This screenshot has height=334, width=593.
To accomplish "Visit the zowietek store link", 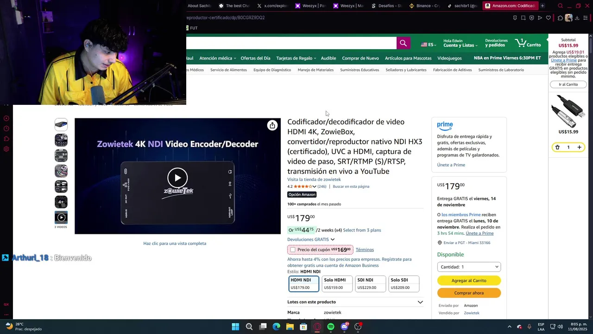I will (314, 180).
